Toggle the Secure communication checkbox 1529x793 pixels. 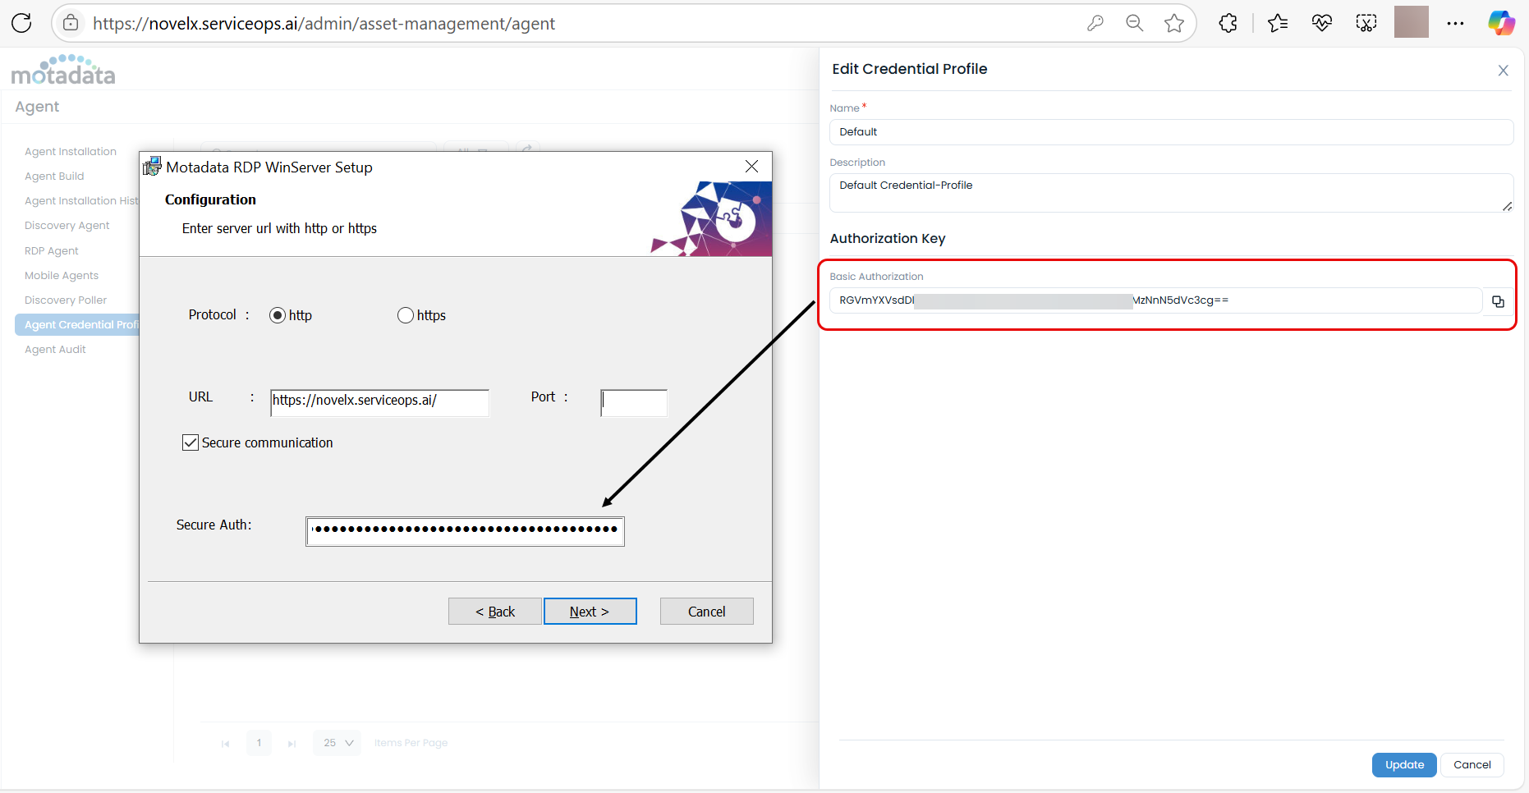pyautogui.click(x=191, y=442)
